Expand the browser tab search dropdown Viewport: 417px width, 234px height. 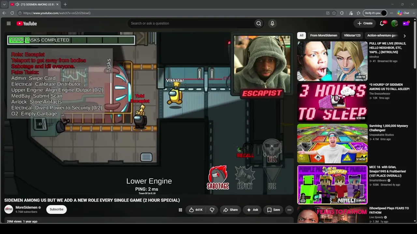[4, 5]
